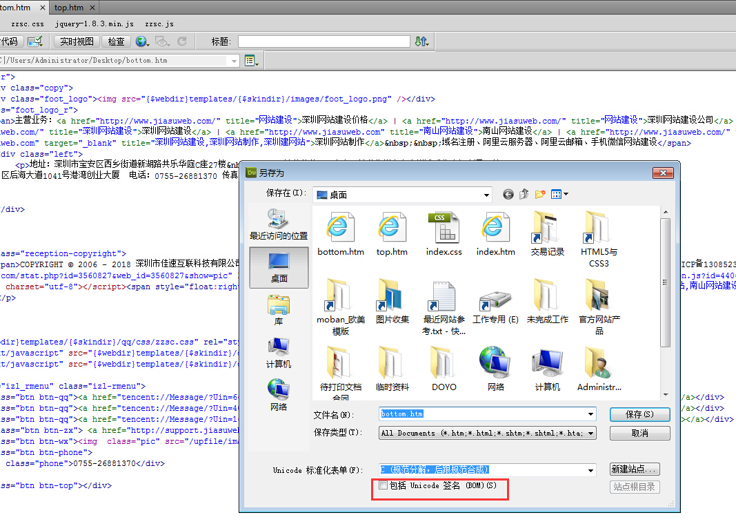
Task: Click the 保存 button
Action: [640, 414]
